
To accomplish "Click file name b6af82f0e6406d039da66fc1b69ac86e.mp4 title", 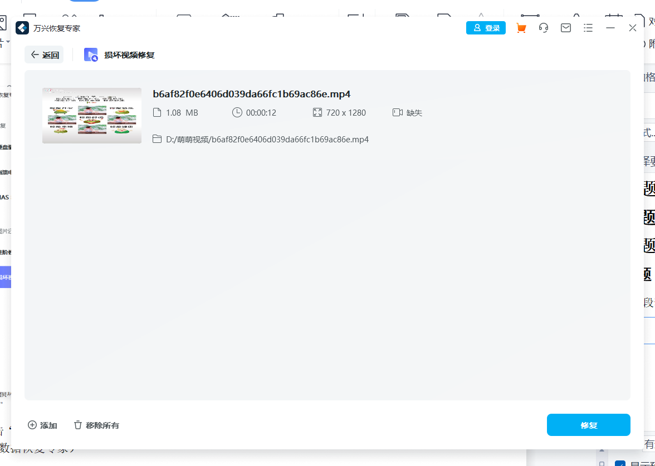I will click(x=252, y=94).
